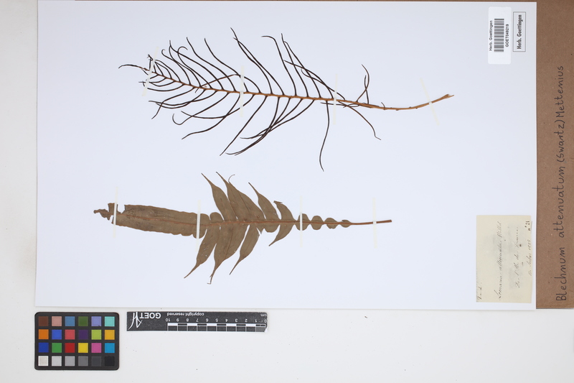Click the rolled tip of the lower frond
This screenshot has width=574, height=383.
(105, 212)
